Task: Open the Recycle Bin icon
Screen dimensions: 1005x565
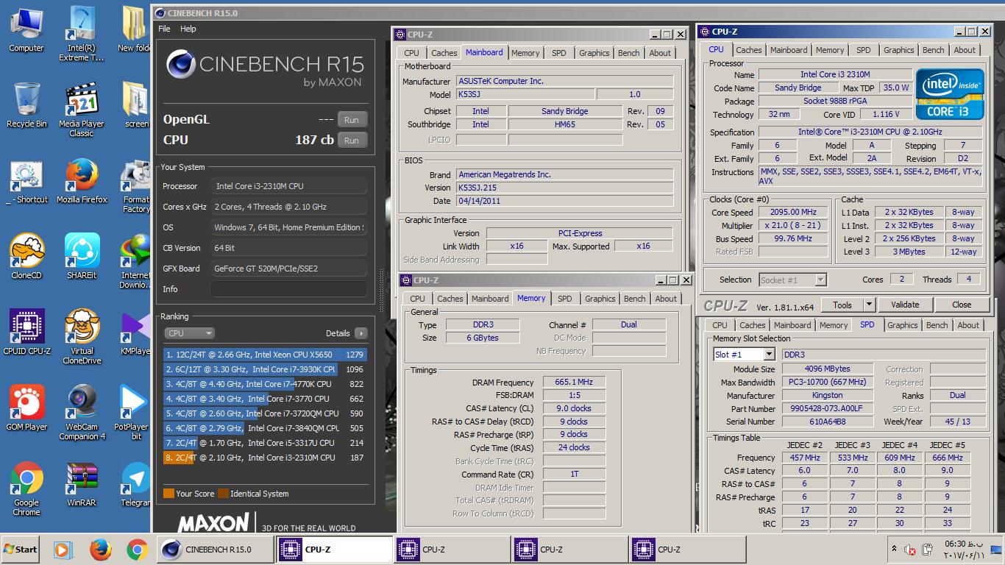Action: (x=26, y=104)
